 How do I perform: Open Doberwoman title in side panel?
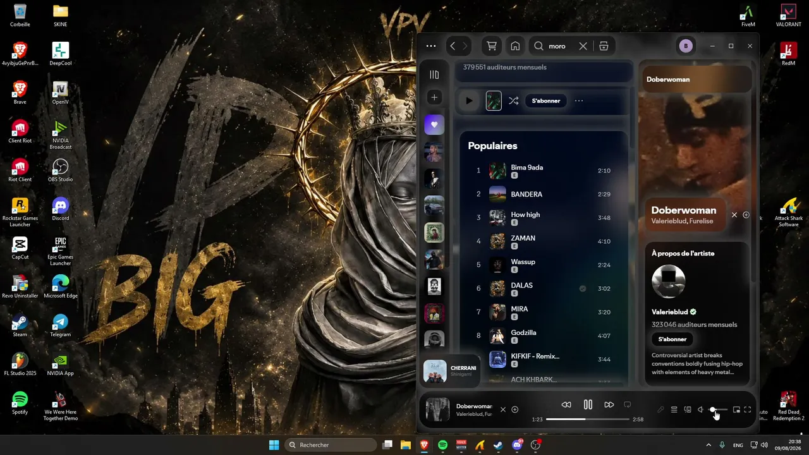tap(684, 210)
